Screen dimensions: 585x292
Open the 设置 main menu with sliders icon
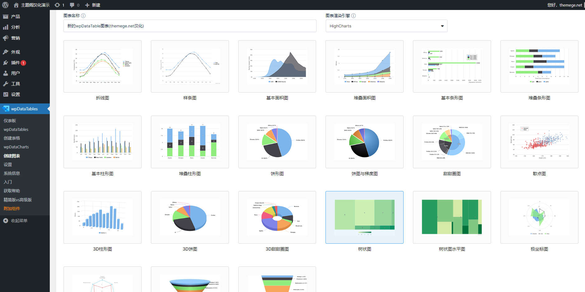(x=25, y=94)
